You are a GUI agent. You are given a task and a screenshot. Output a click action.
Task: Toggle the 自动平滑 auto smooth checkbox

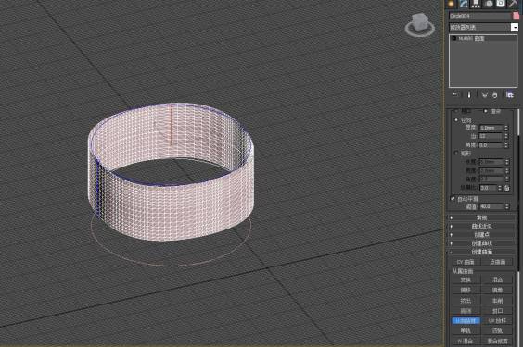(453, 199)
